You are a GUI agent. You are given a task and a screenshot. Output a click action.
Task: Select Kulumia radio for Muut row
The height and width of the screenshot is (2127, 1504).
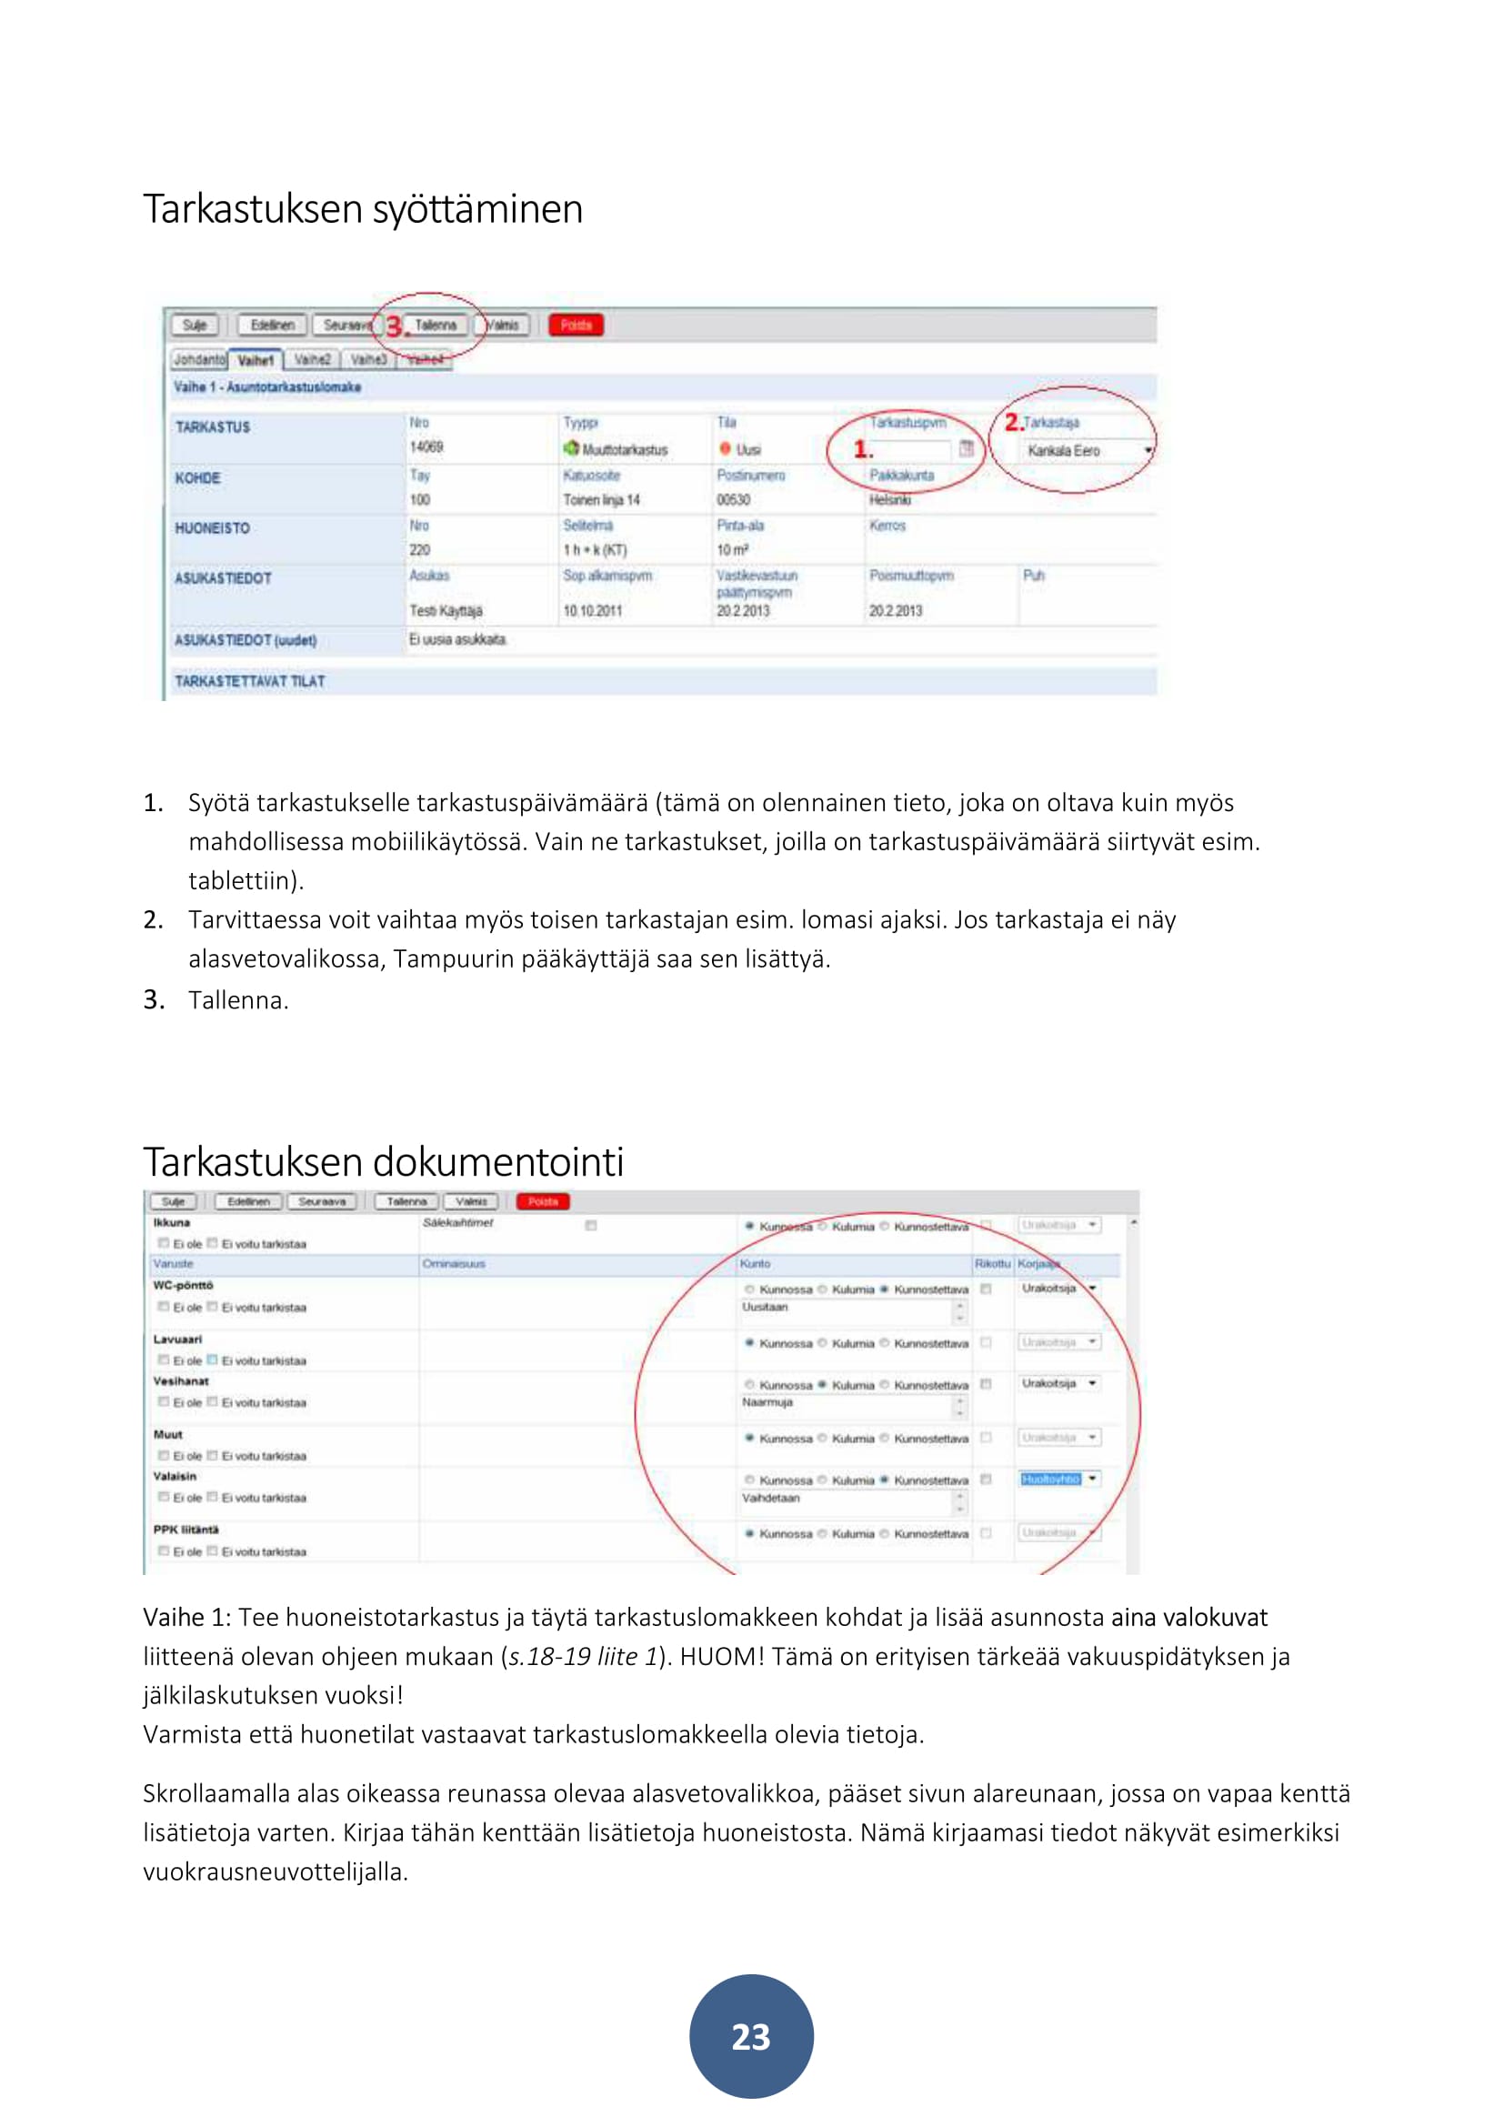click(x=822, y=1439)
